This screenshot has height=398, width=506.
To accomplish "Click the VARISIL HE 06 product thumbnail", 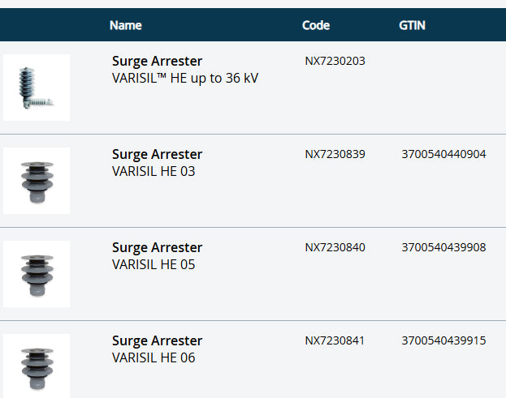I will [x=37, y=365].
